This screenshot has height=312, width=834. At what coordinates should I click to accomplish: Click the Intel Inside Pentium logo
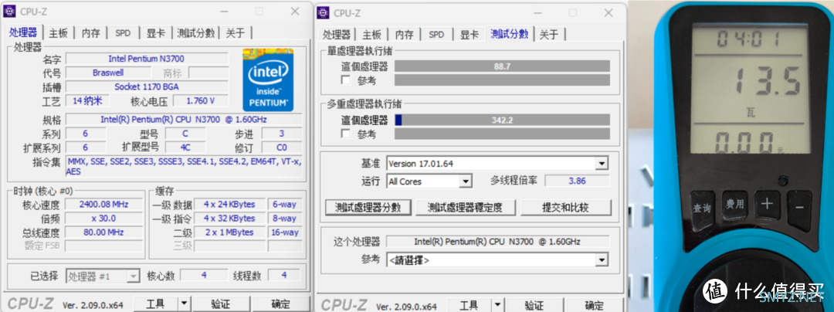point(267,80)
